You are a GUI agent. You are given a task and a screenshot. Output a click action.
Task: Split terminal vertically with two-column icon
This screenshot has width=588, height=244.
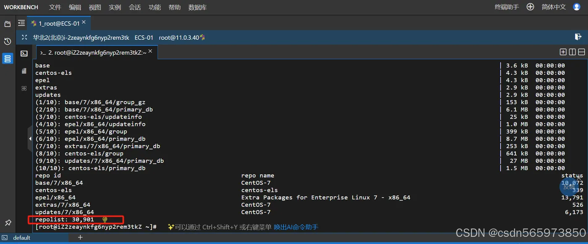pos(572,52)
